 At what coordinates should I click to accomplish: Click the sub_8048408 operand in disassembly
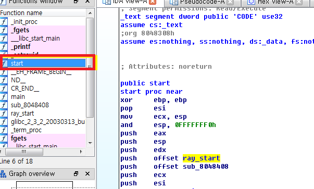click(206, 167)
